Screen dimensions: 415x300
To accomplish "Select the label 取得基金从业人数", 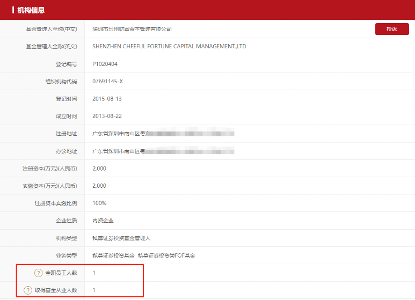I will (56, 290).
